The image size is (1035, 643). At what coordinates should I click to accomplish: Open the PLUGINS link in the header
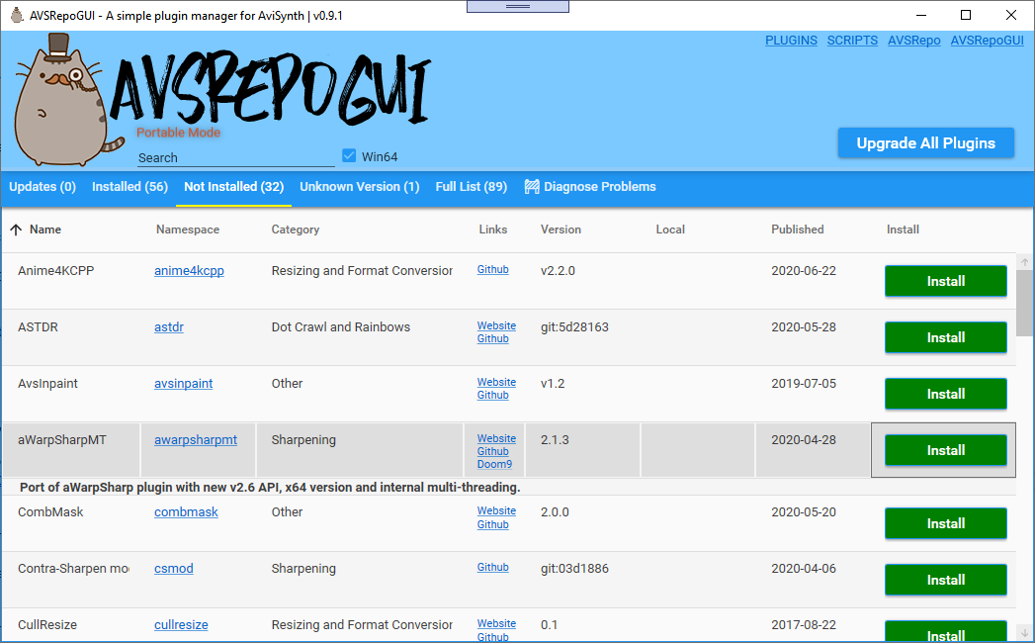pyautogui.click(x=791, y=41)
